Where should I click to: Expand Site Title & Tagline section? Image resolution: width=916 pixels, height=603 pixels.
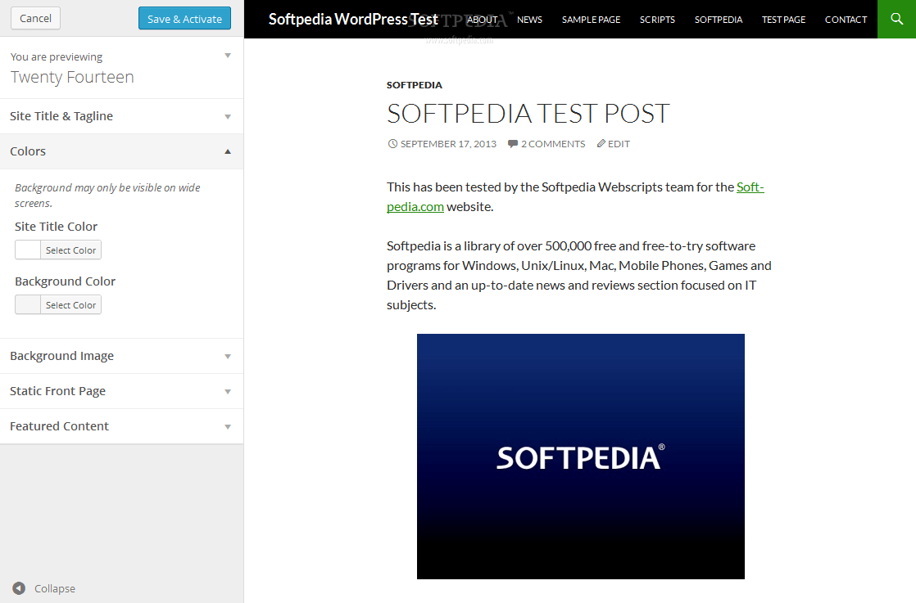121,116
